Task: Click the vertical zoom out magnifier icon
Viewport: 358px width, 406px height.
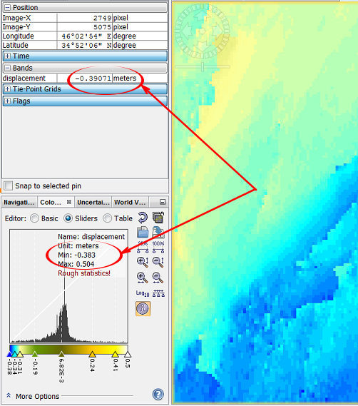Action: [x=158, y=262]
